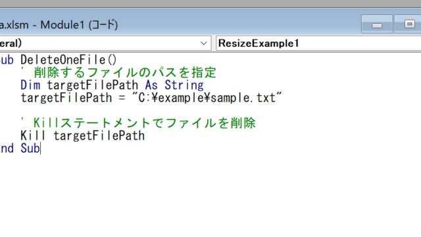Click the String keyword in the Dim line

click(184, 85)
